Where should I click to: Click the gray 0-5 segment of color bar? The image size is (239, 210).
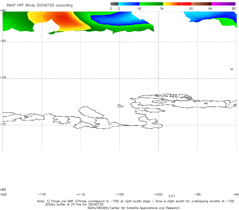[x=114, y=4]
